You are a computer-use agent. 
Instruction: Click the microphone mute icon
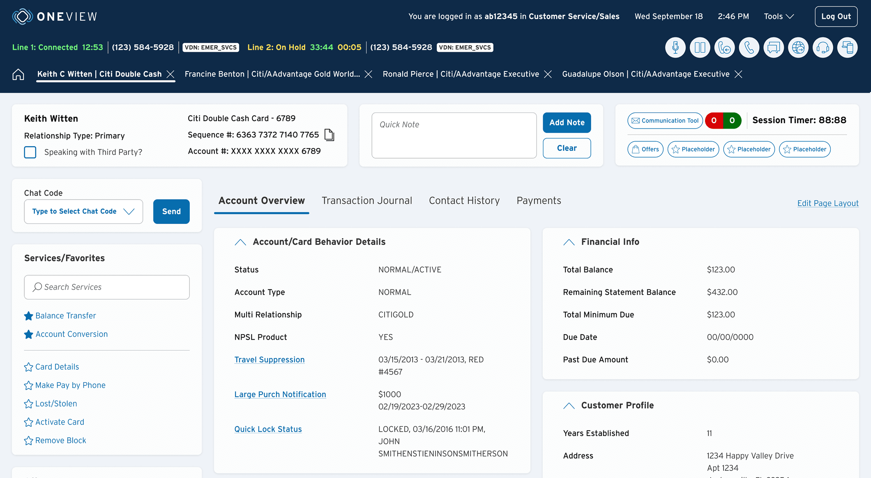tap(675, 48)
